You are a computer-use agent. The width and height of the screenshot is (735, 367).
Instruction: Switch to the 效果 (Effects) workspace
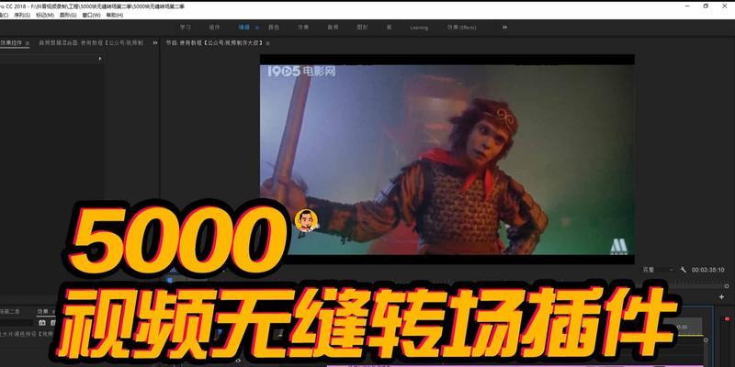click(461, 28)
